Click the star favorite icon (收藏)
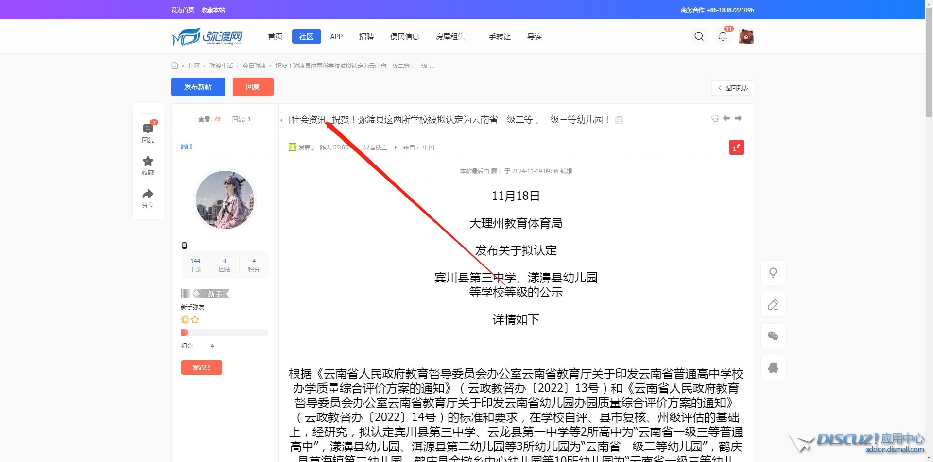This screenshot has height=462, width=933. 148,162
